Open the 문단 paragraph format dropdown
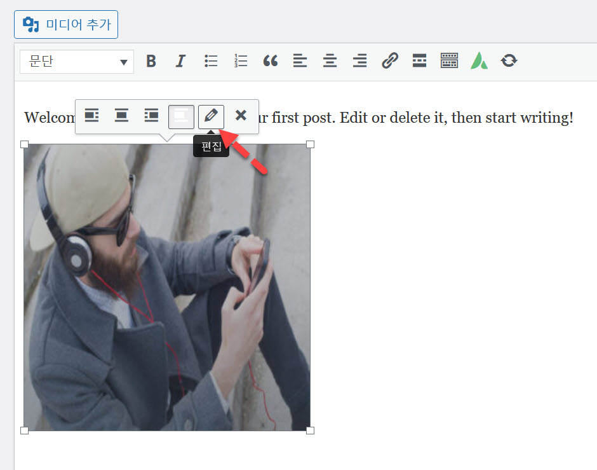This screenshot has height=470, width=597. (77, 61)
